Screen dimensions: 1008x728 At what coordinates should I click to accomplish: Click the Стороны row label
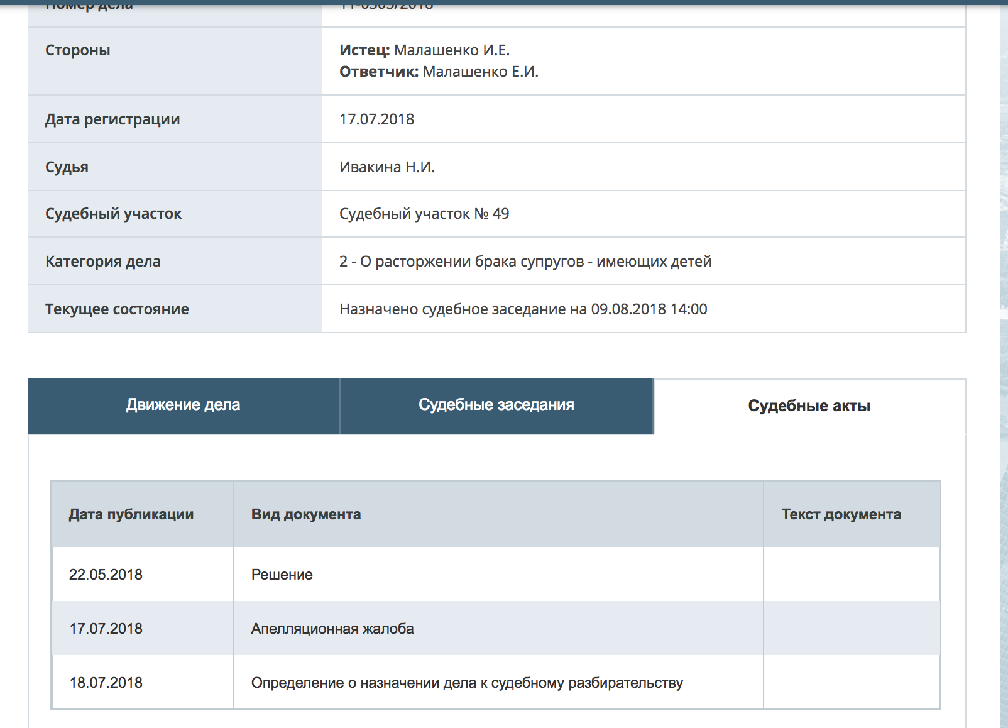[x=78, y=50]
